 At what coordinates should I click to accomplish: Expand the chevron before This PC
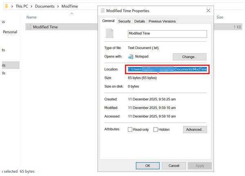coord(12,7)
